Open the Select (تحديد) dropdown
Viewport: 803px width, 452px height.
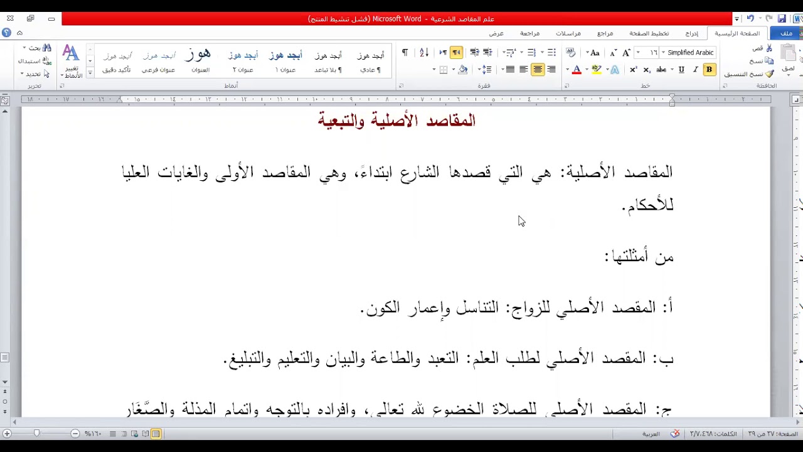[35, 74]
